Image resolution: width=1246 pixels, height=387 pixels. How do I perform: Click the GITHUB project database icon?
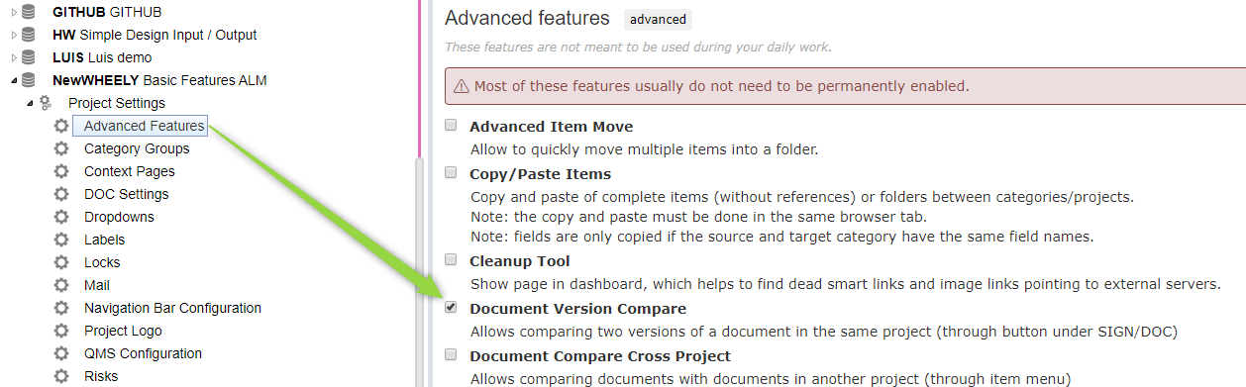28,12
